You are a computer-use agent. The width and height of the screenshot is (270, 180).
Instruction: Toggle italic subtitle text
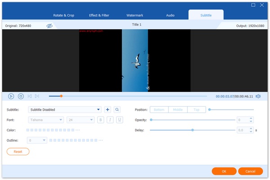(x=110, y=120)
